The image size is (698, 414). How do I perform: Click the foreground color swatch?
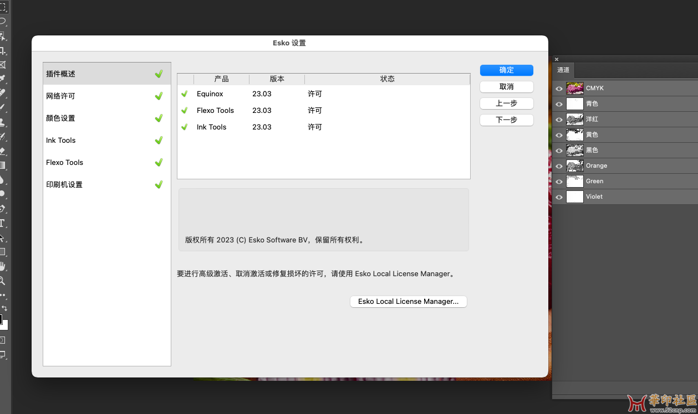point(1,319)
